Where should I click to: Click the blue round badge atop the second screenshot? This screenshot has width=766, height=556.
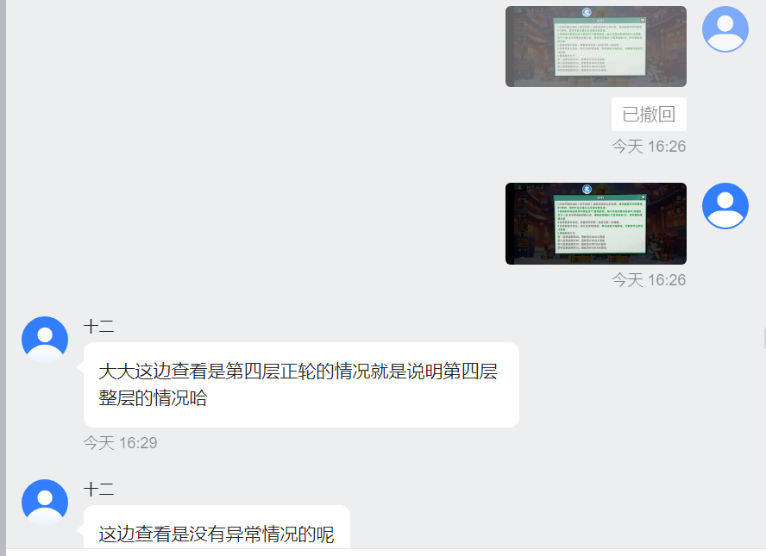pos(587,189)
